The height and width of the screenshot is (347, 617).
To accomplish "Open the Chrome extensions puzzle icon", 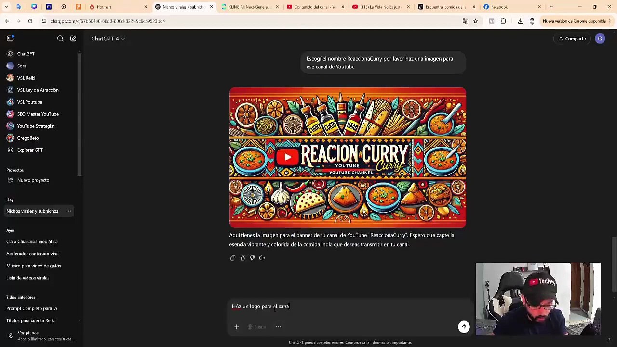I will tap(503, 21).
